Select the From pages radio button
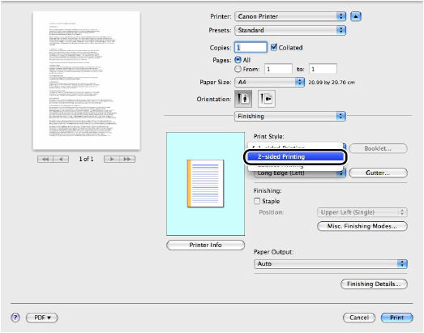424x333 pixels. click(238, 69)
